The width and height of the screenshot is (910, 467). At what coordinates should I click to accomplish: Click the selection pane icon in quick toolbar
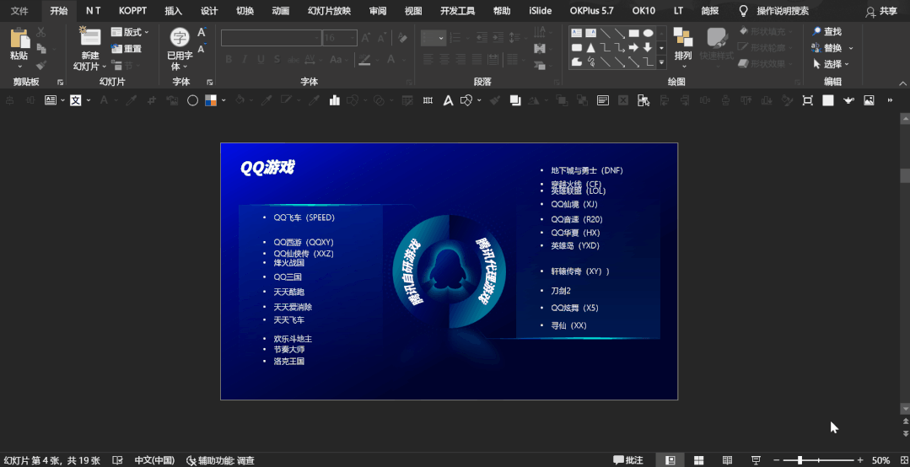[603, 100]
